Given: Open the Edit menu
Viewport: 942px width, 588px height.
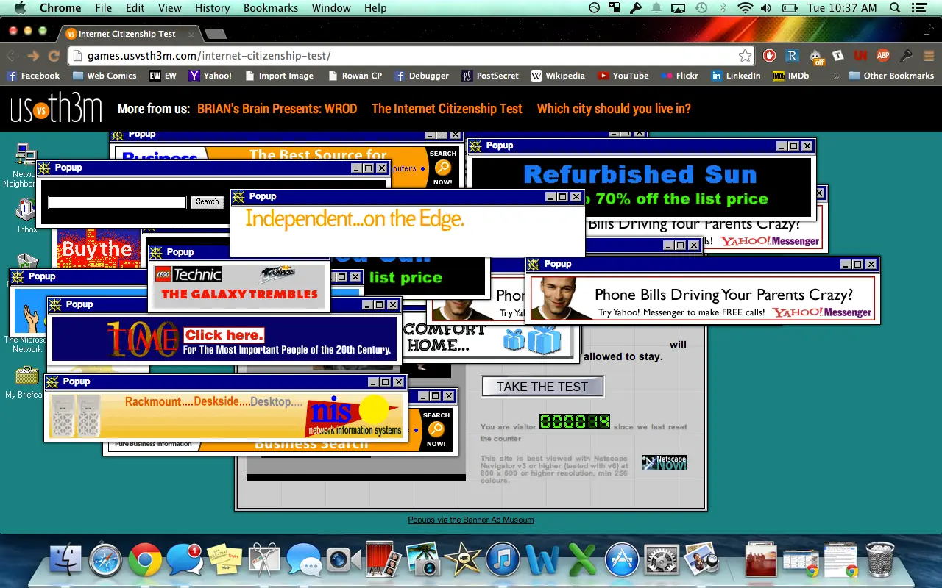Looking at the screenshot, I should [135, 8].
